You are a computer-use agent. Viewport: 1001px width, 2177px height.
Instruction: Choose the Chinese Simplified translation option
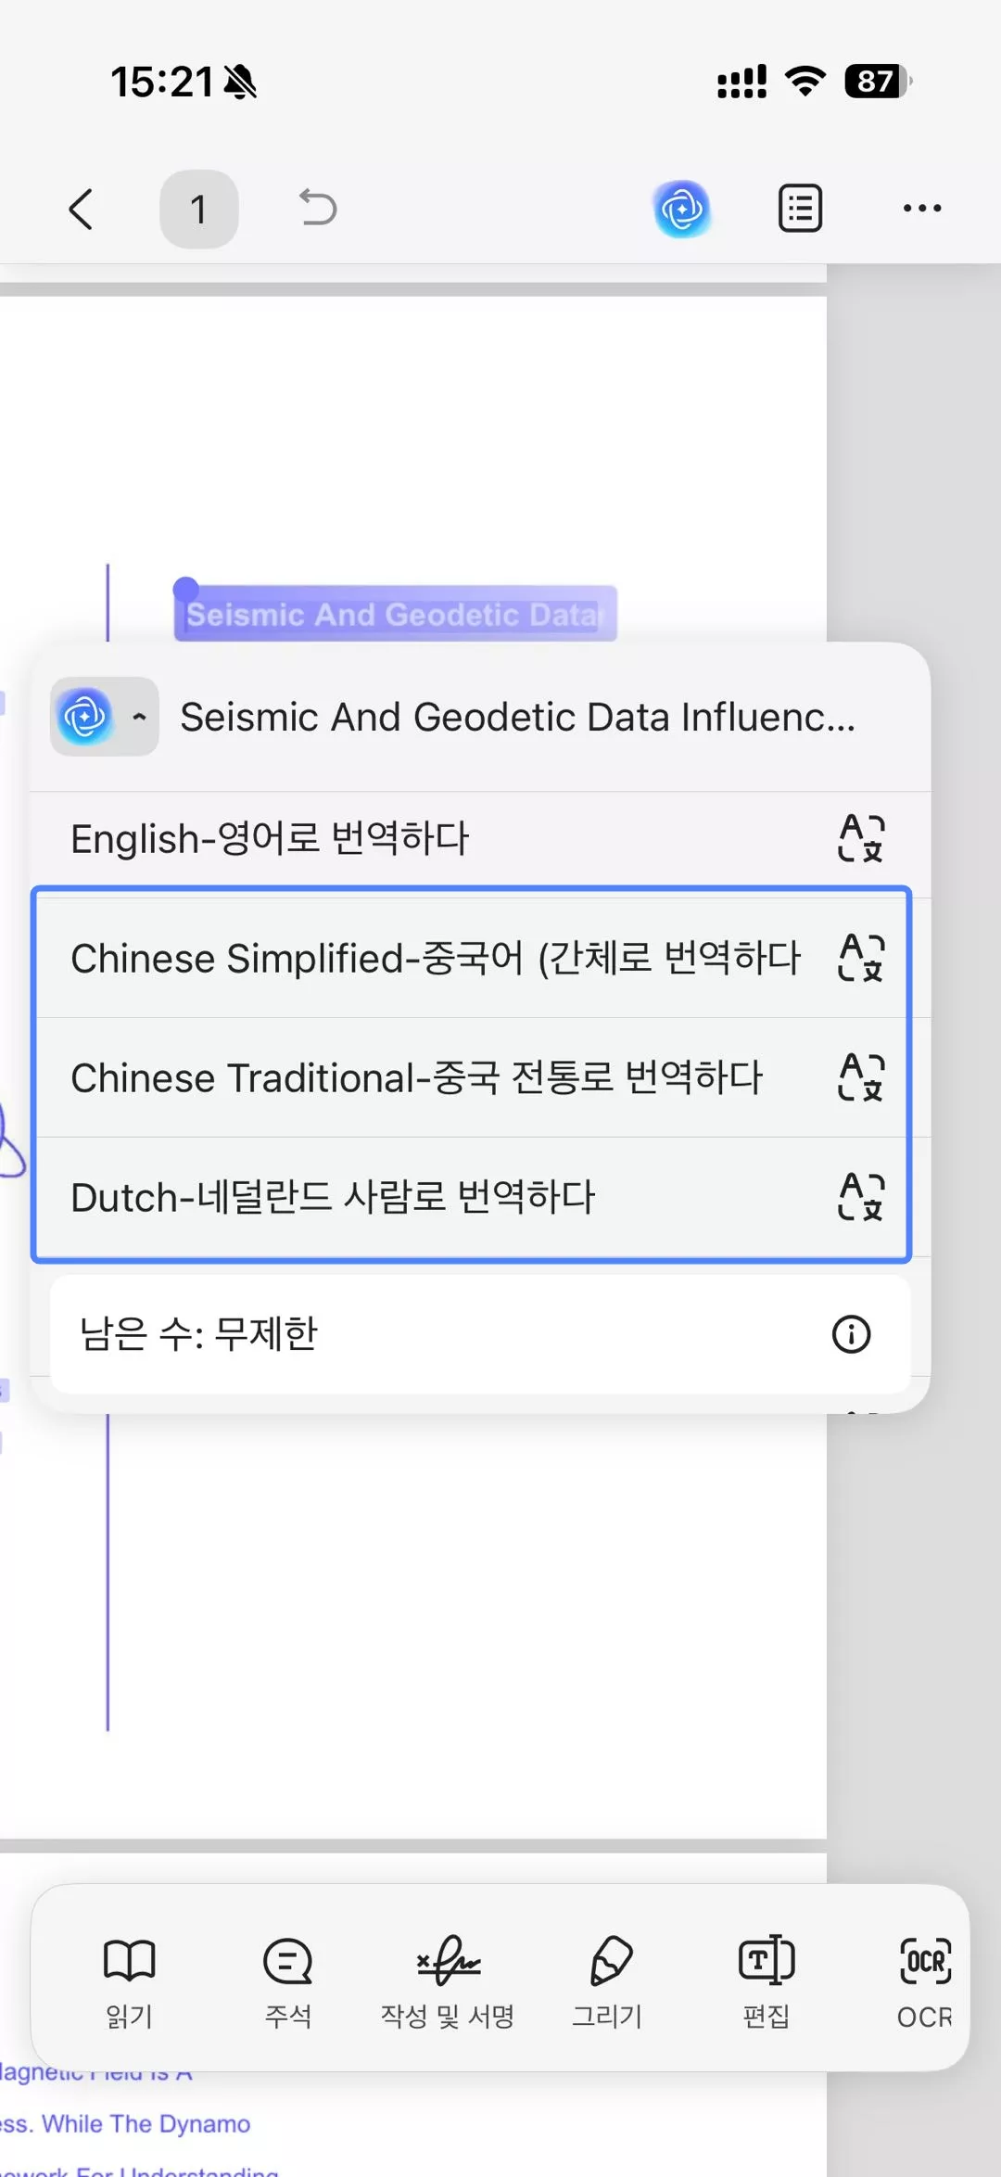tap(436, 960)
